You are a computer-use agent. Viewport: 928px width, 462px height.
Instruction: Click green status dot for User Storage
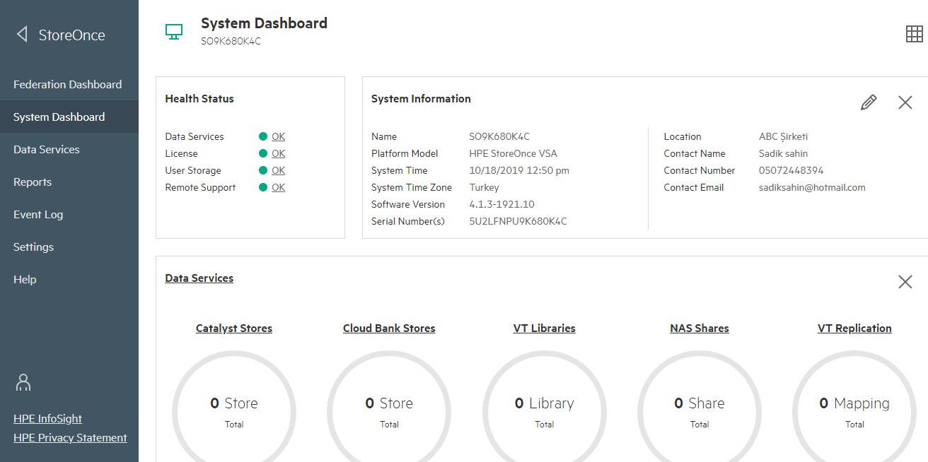tap(263, 170)
